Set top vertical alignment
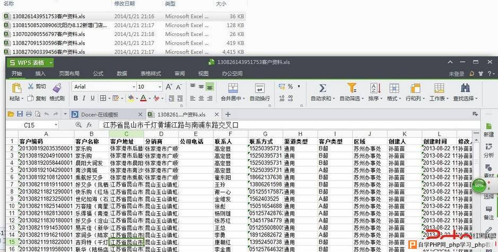The height and width of the screenshot is (252, 498). point(193,86)
